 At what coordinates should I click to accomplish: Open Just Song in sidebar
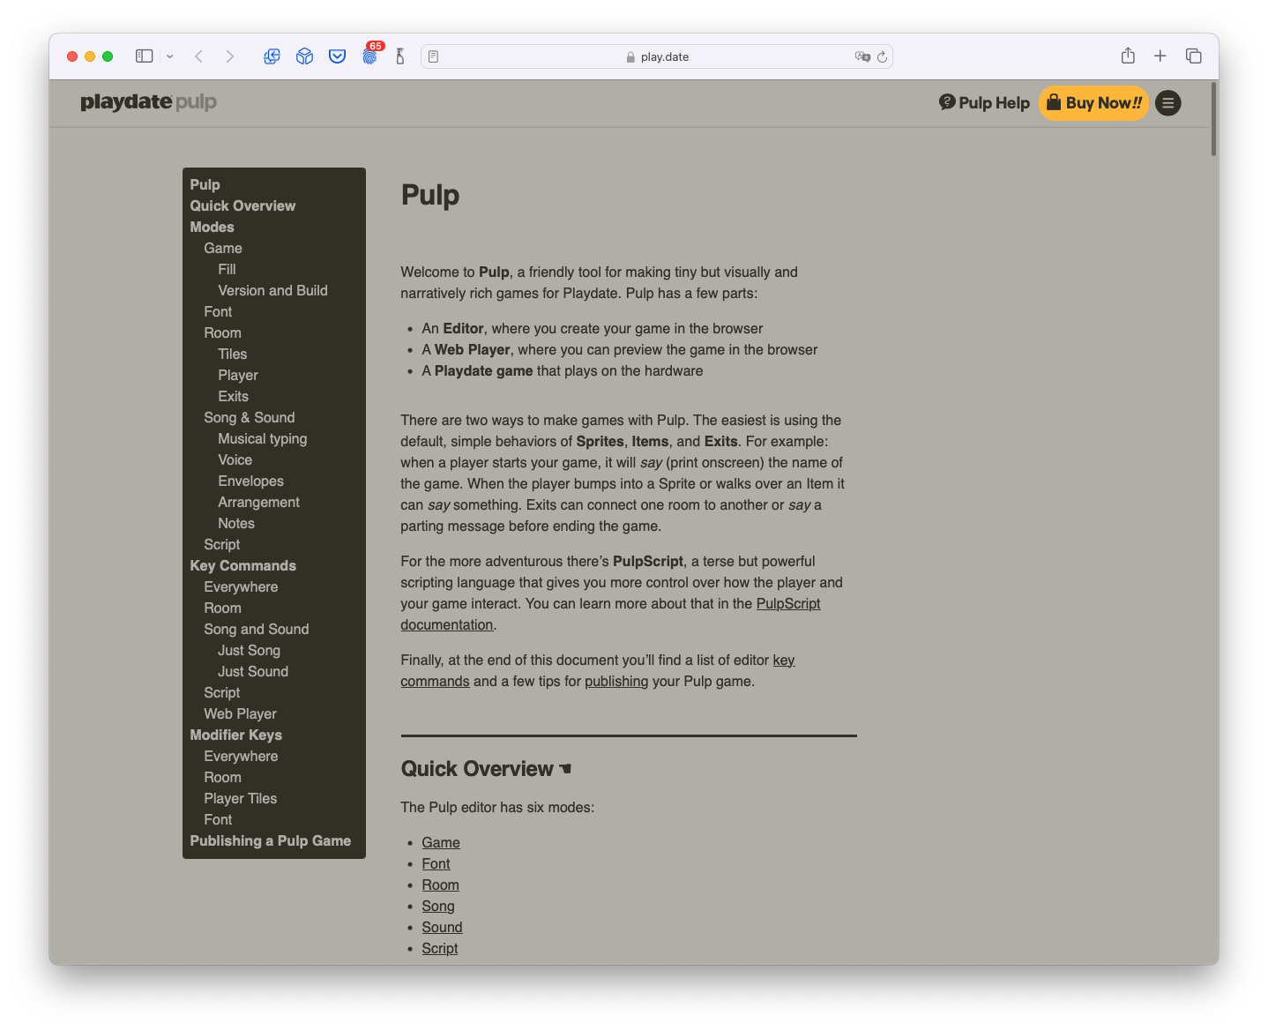[x=250, y=650]
